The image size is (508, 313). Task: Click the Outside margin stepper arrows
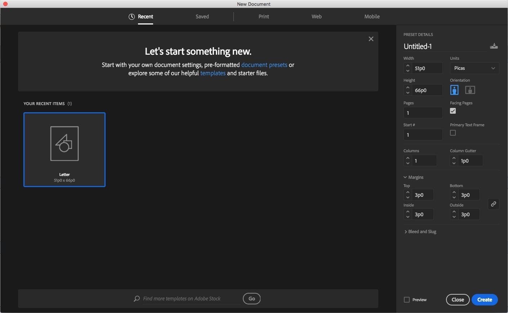454,214
